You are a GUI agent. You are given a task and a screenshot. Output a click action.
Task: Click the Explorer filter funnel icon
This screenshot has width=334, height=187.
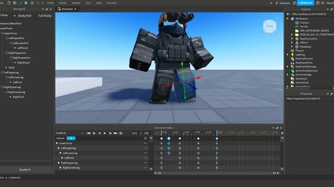click(x=288, y=14)
